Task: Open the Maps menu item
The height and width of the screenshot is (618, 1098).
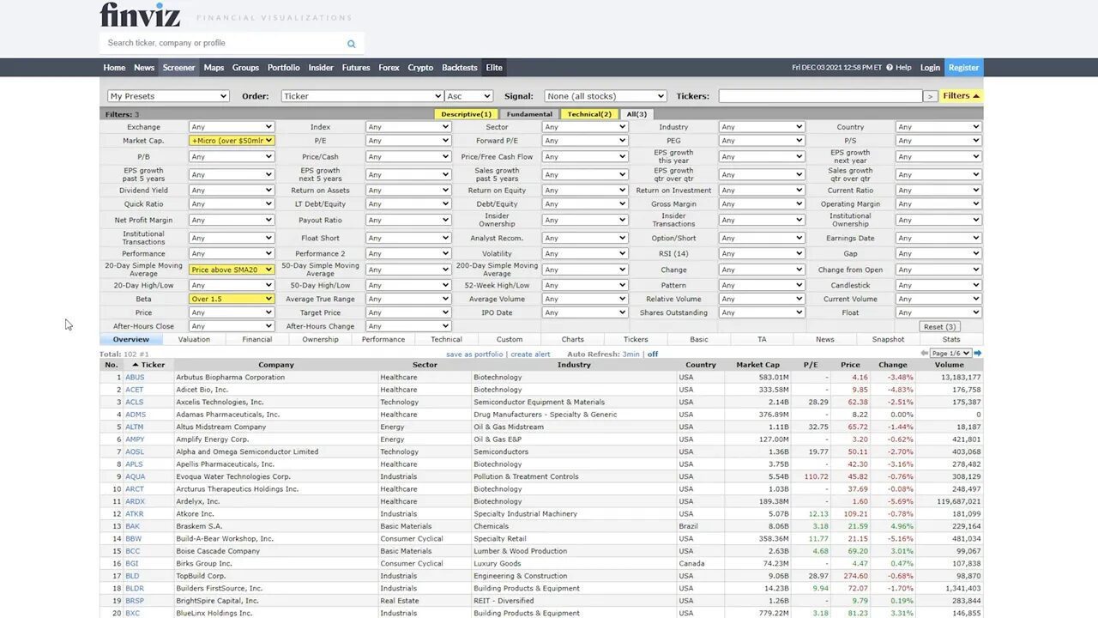Action: coord(214,67)
